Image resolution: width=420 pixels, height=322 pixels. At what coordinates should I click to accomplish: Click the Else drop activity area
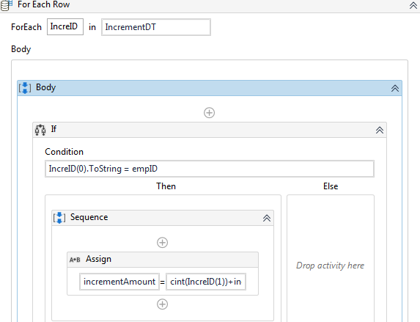coord(331,266)
